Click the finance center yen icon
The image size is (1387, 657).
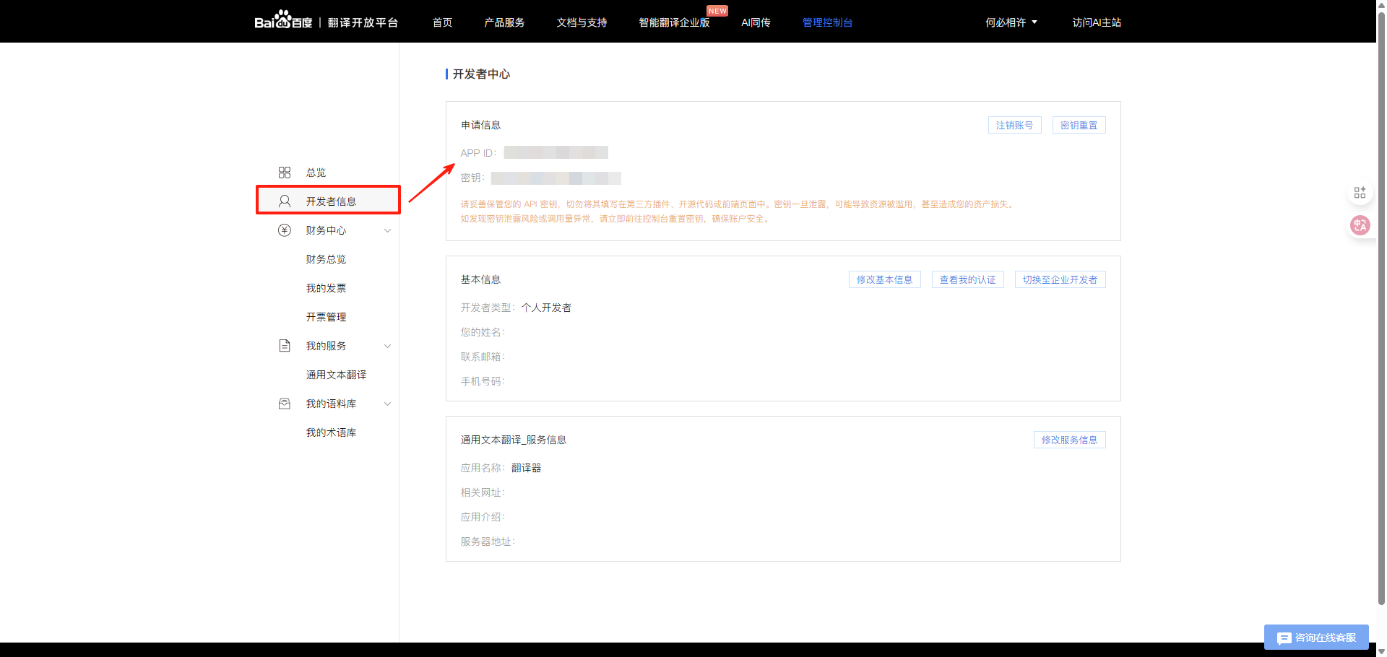[x=285, y=230]
